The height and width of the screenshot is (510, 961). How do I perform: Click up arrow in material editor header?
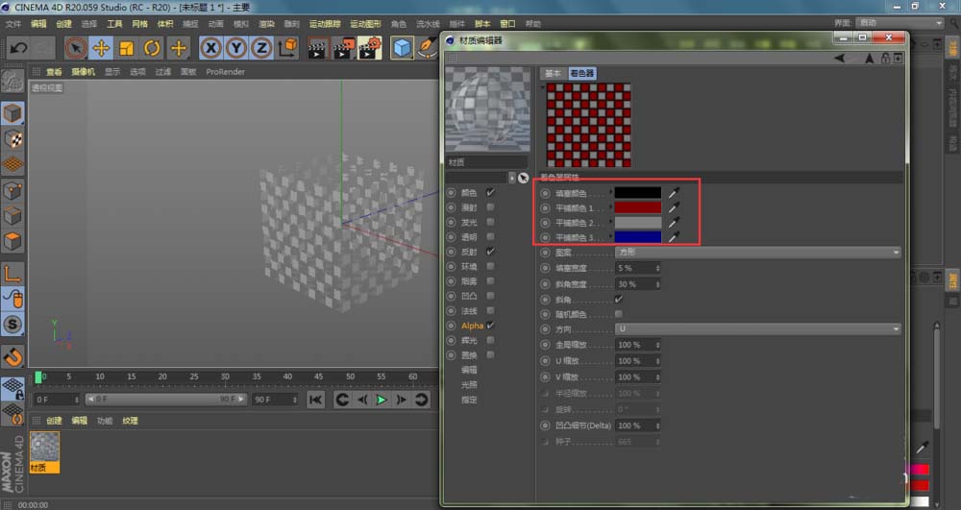pyautogui.click(x=869, y=59)
